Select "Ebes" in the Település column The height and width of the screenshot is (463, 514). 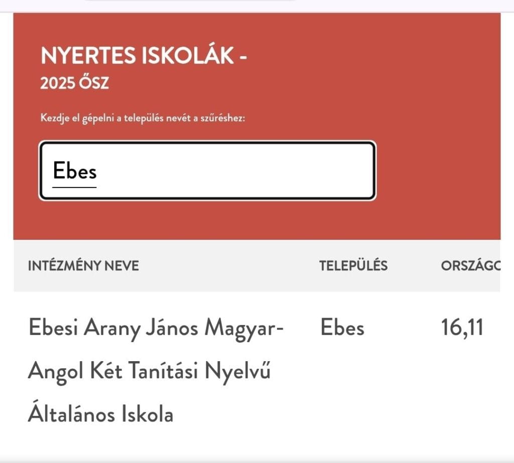coord(342,328)
